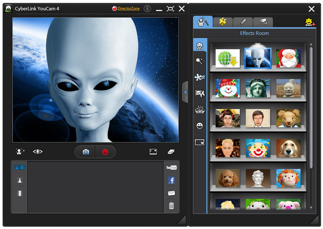
Task: Toggle the full-screen display icon under the preview
Action: [153, 152]
